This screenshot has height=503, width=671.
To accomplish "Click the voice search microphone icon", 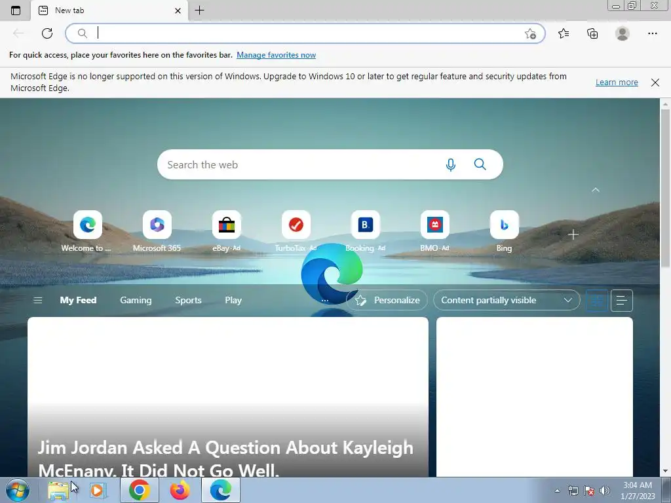I will click(x=451, y=164).
